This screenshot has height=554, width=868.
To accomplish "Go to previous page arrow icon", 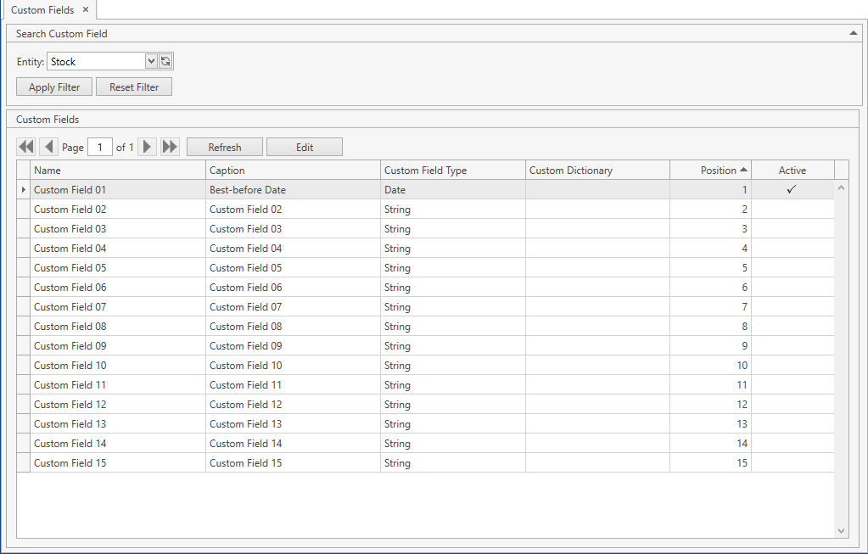I will pyautogui.click(x=48, y=146).
